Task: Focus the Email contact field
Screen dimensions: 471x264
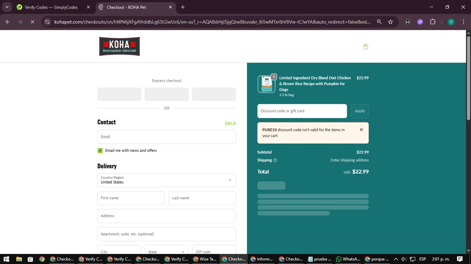Action: click(166, 137)
